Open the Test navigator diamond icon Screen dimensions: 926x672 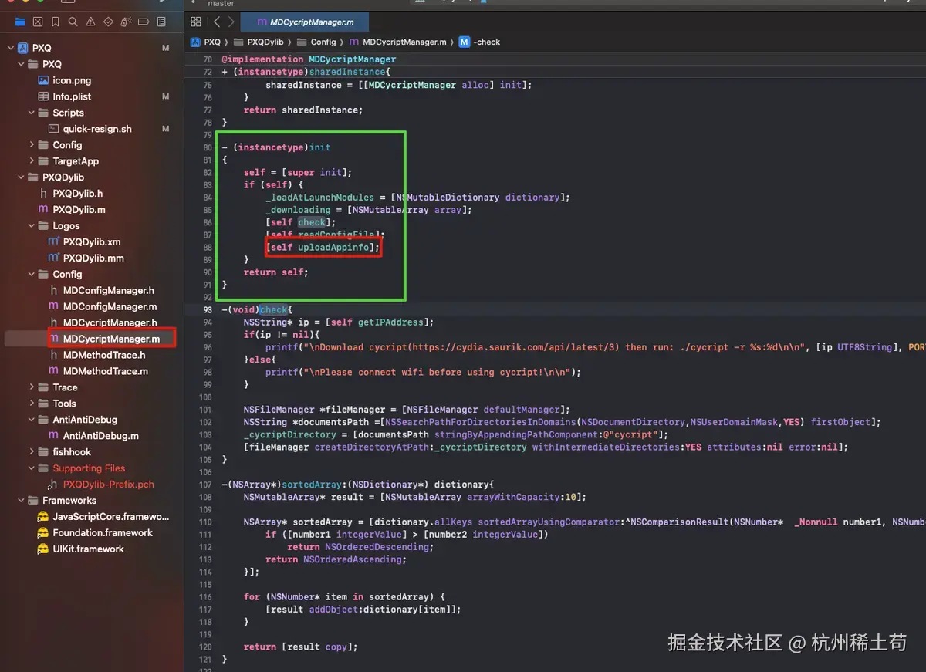point(109,22)
